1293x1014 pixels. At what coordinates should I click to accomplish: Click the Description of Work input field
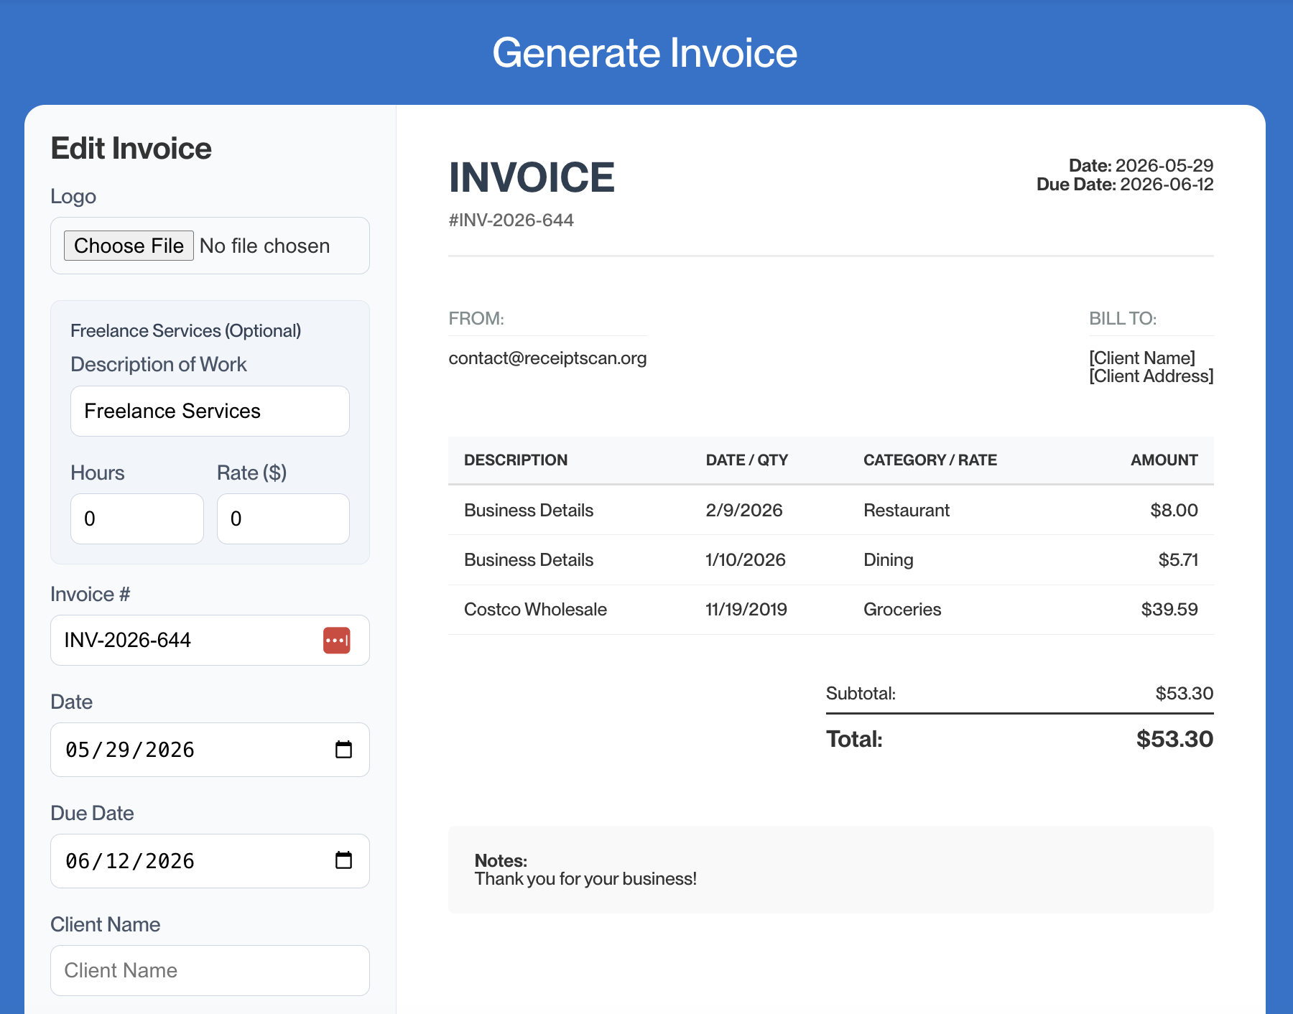[210, 411]
